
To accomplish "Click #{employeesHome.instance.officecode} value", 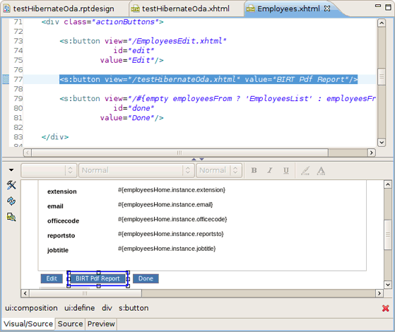I will click(172, 219).
